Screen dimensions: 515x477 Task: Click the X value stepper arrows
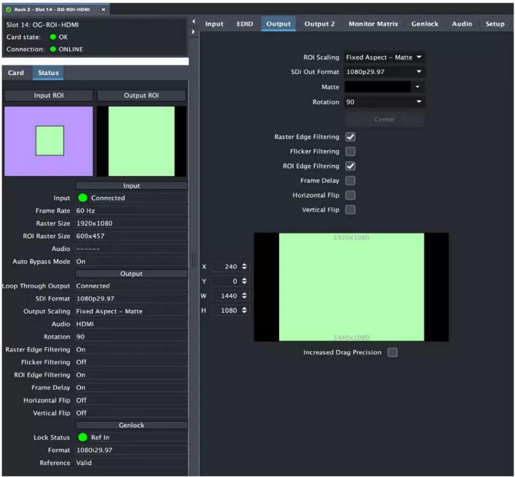click(x=244, y=266)
